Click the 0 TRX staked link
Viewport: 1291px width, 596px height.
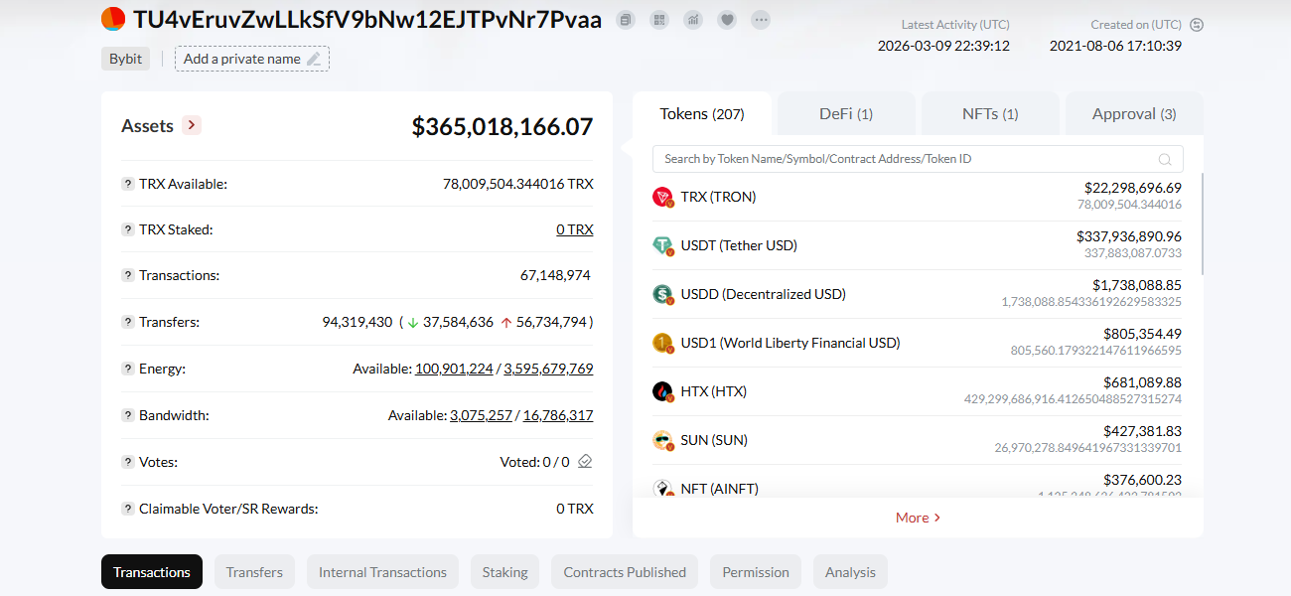(x=574, y=229)
